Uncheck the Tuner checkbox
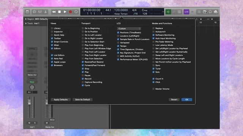The width and height of the screenshot is (243, 136). pyautogui.click(x=153, y=69)
